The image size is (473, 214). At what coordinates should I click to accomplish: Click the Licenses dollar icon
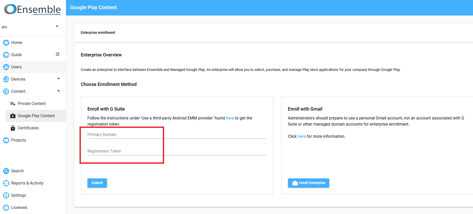6,208
